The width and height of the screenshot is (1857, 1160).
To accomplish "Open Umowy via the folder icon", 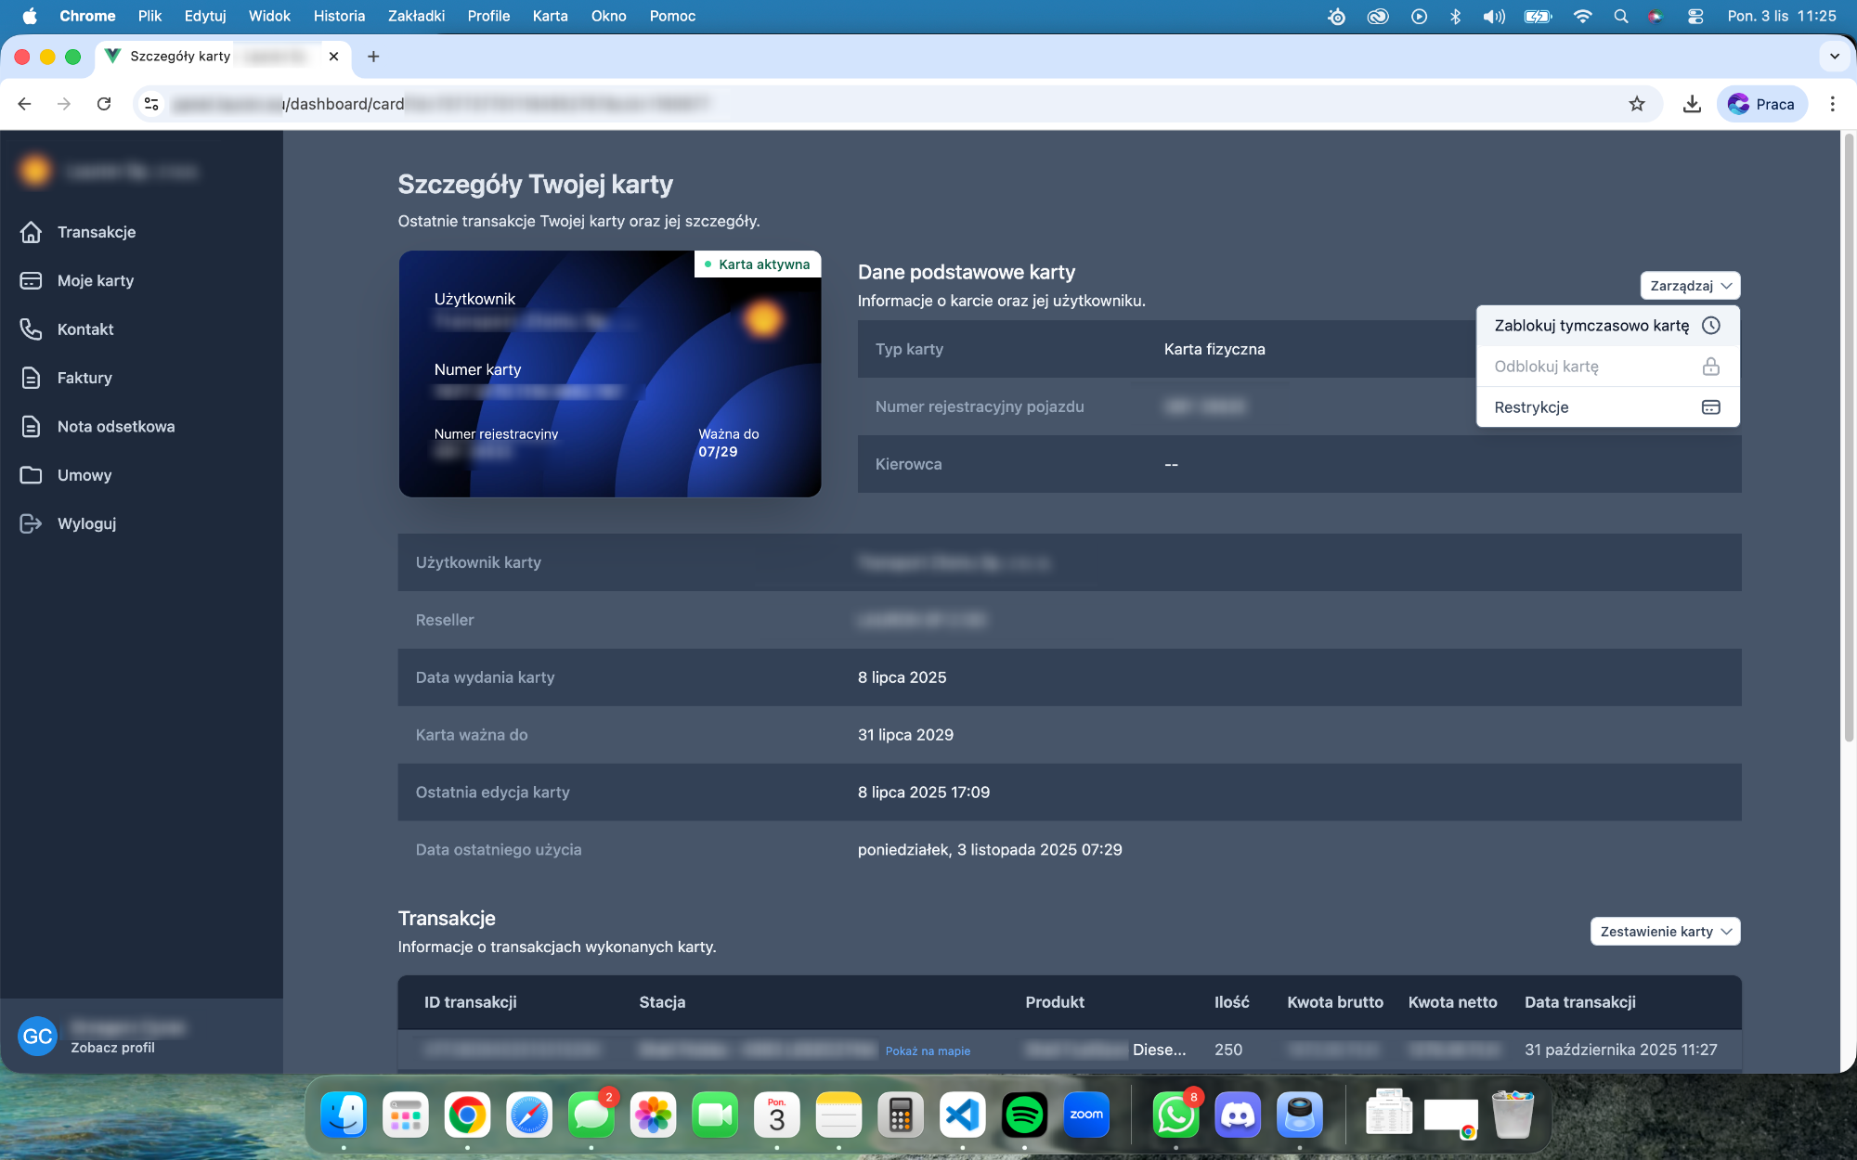I will 32,474.
